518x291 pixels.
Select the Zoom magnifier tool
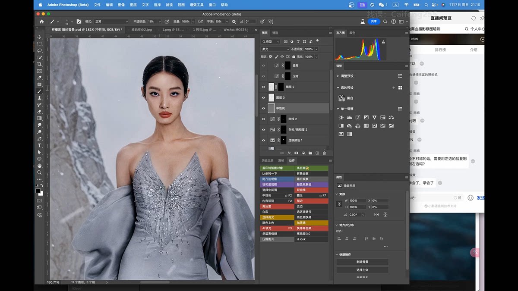click(x=39, y=172)
